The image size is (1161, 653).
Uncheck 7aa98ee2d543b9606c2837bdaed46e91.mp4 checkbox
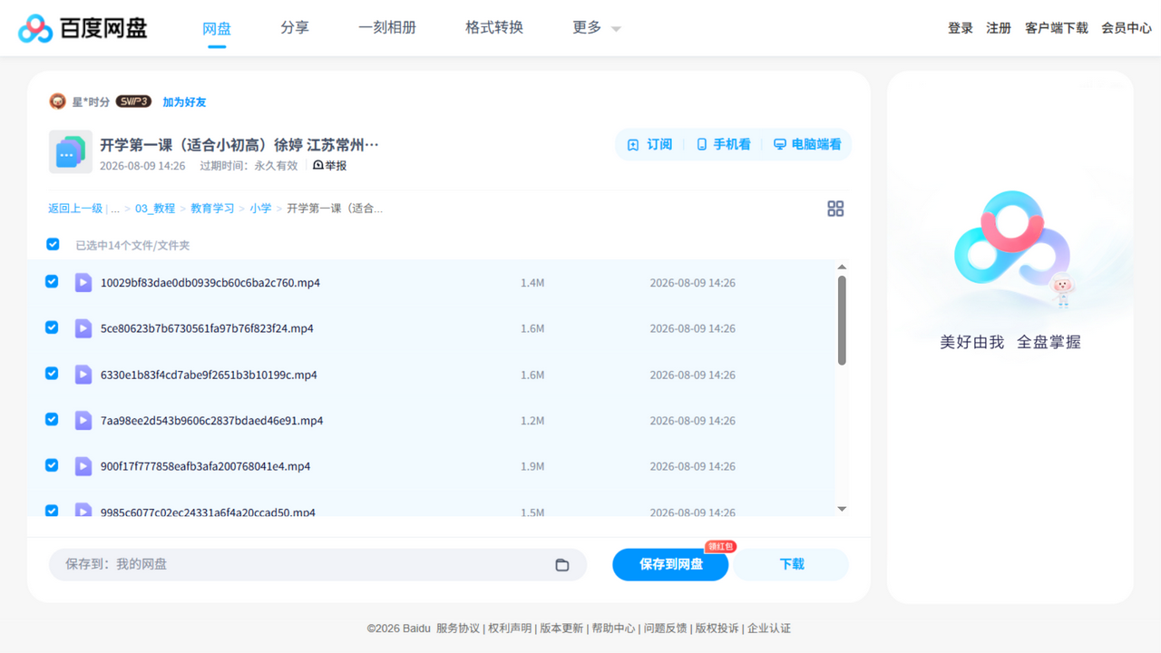pos(52,420)
